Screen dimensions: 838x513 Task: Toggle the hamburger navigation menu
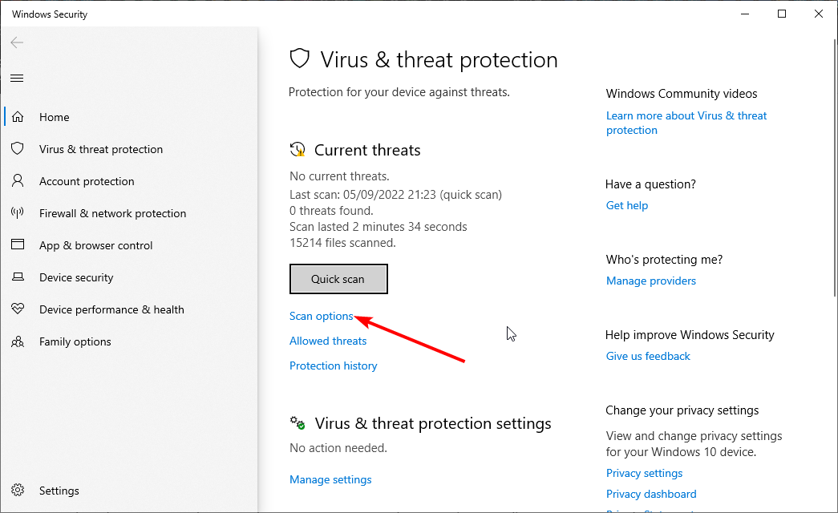17,78
